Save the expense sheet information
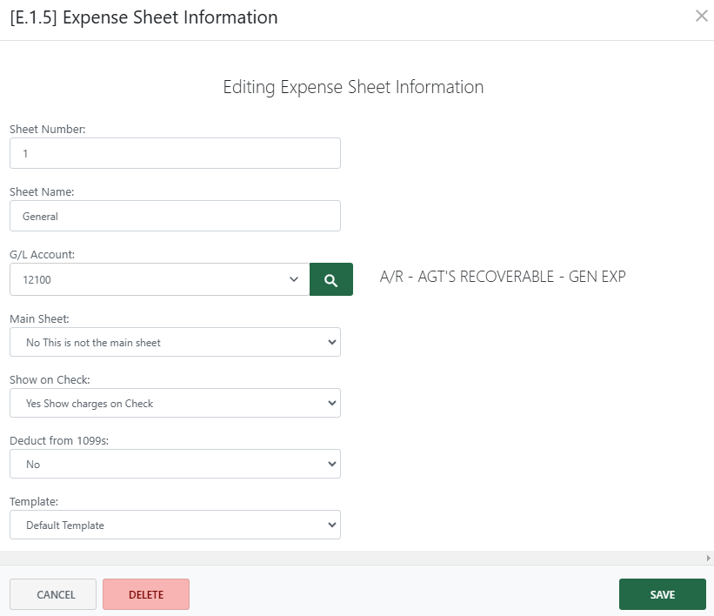This screenshot has width=714, height=616. point(662,594)
